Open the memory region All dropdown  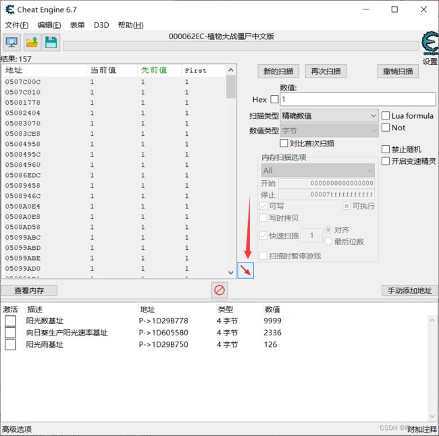(x=318, y=171)
